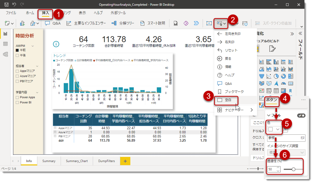The width and height of the screenshot is (313, 183).
Task: Choose 左向き矢印 from the button menu
Action: click(x=236, y=34)
